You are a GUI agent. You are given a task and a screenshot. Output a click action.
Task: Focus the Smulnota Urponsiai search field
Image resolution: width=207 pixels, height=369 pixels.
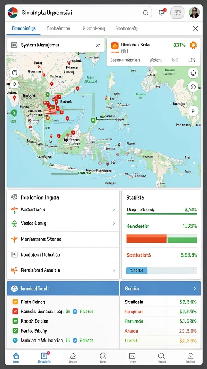tap(86, 13)
